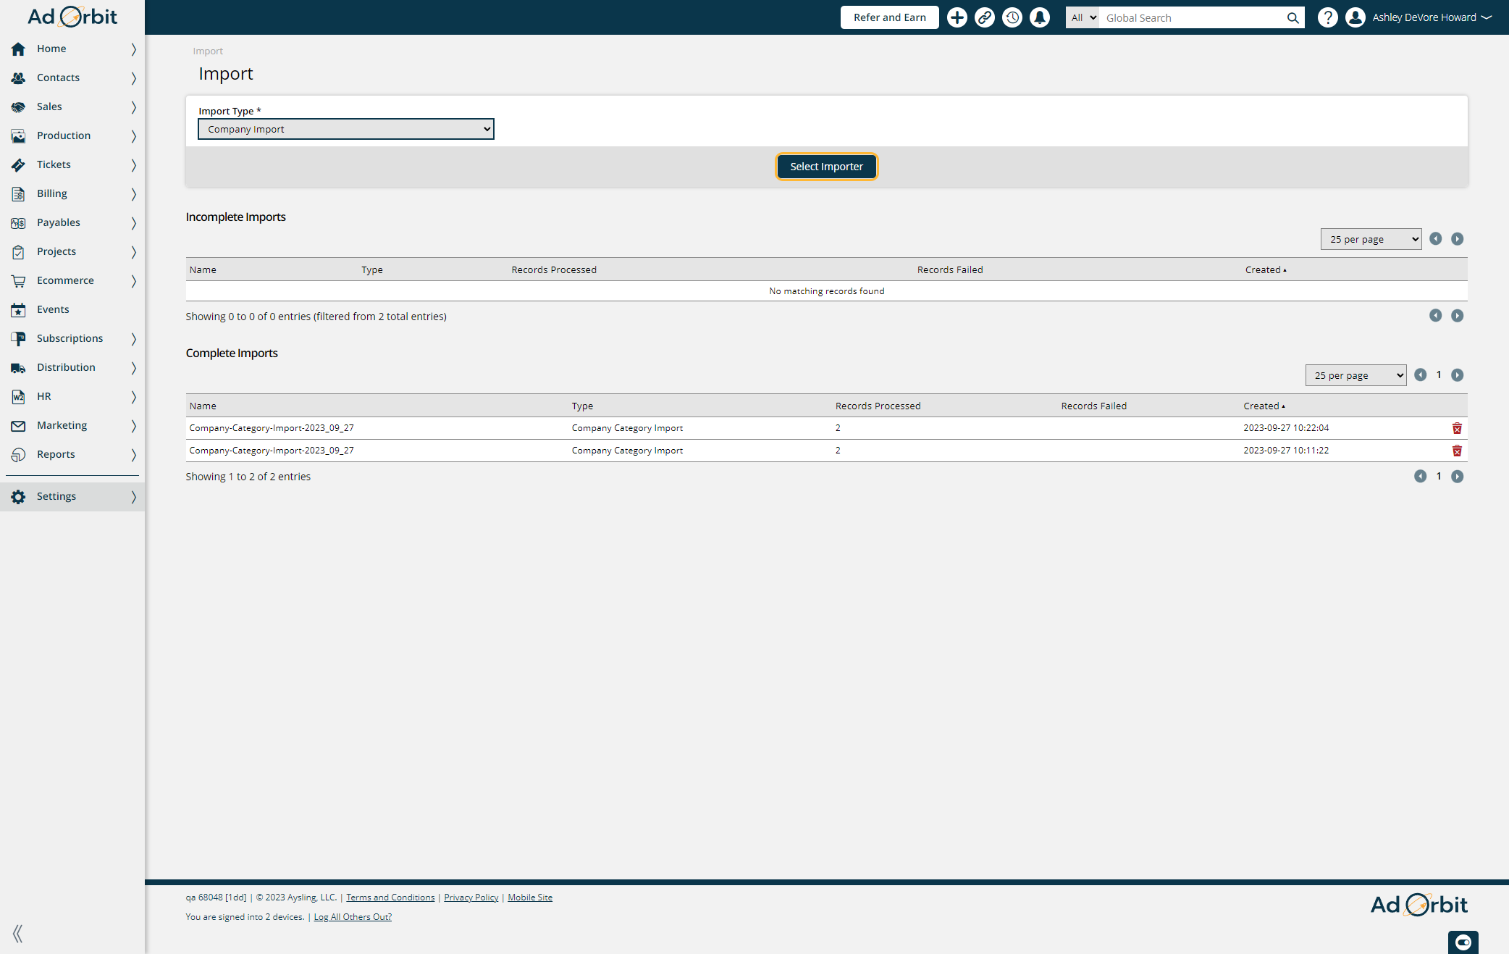Click the Home house icon
1509x954 pixels.
tap(18, 49)
